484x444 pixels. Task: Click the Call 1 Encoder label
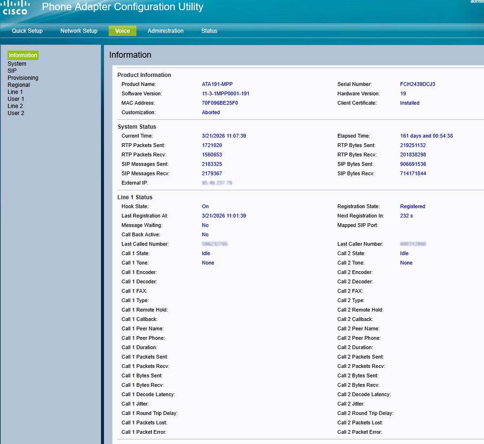point(139,272)
